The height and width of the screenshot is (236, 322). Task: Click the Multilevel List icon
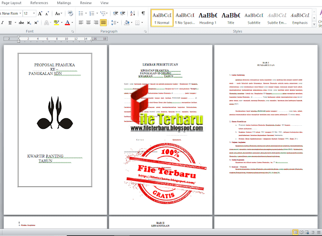click(103, 14)
